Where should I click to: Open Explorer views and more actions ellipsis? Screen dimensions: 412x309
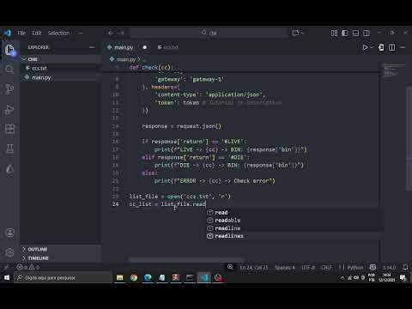(x=92, y=47)
